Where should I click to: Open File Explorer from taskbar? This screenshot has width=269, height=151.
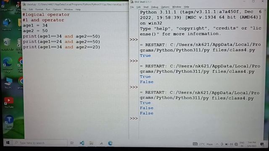point(91,143)
